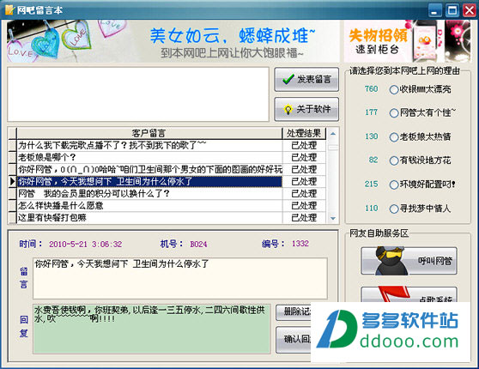Click the machine number B024
Viewport: 479px width, 369px height.
click(198, 245)
